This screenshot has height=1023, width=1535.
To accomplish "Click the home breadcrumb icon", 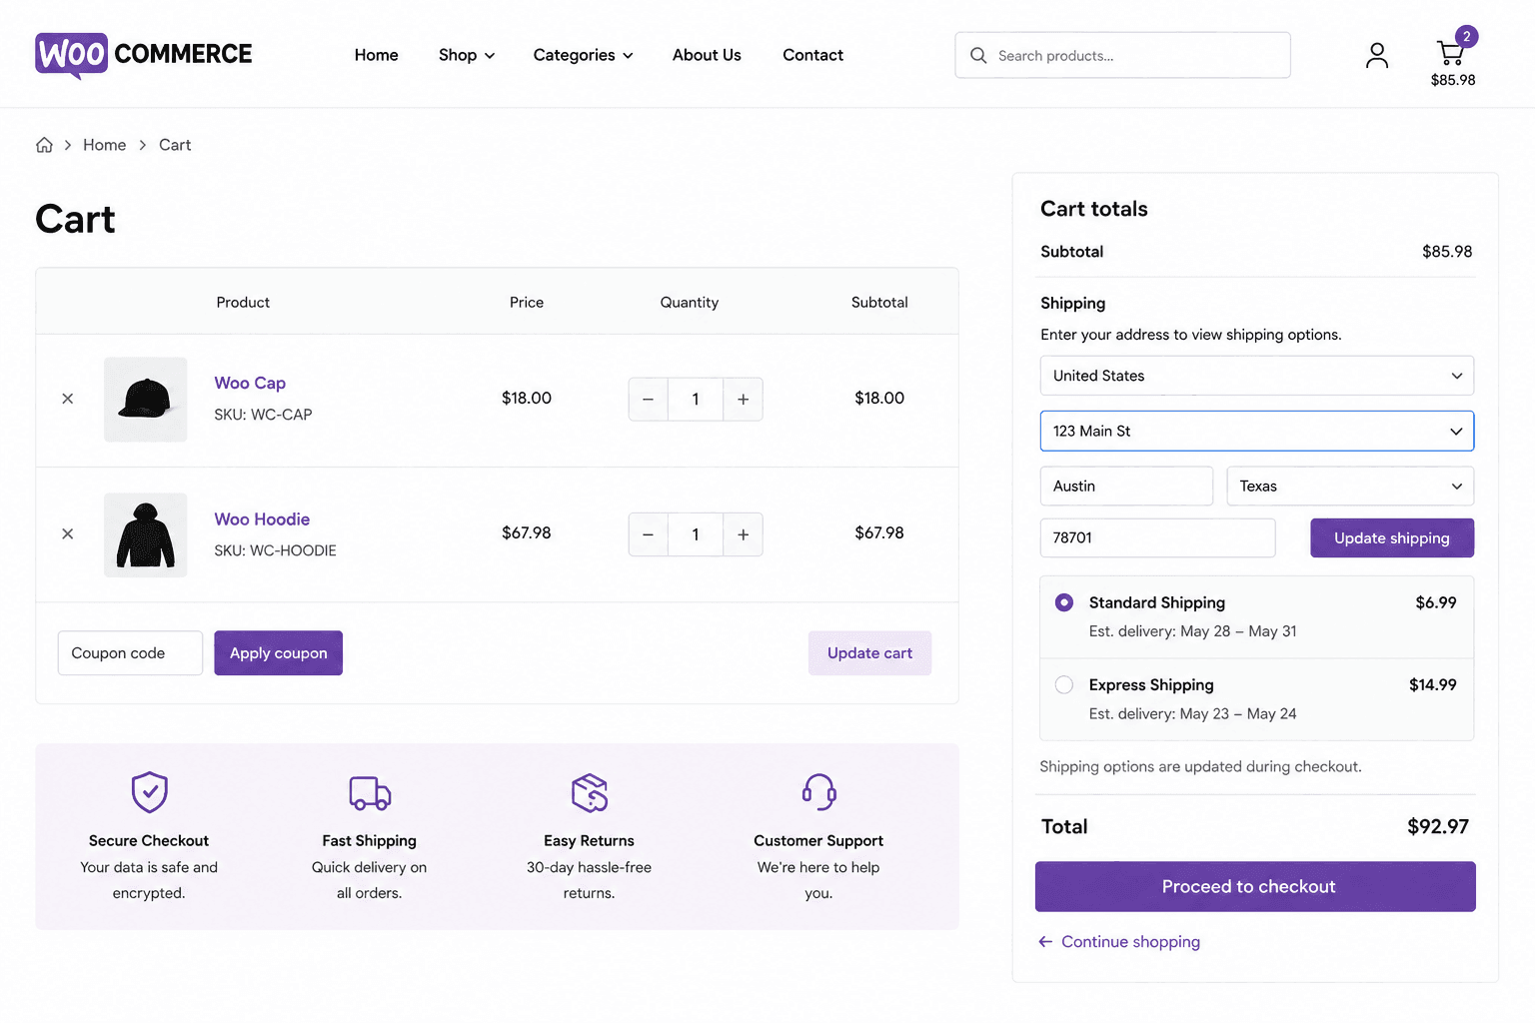I will click(44, 145).
